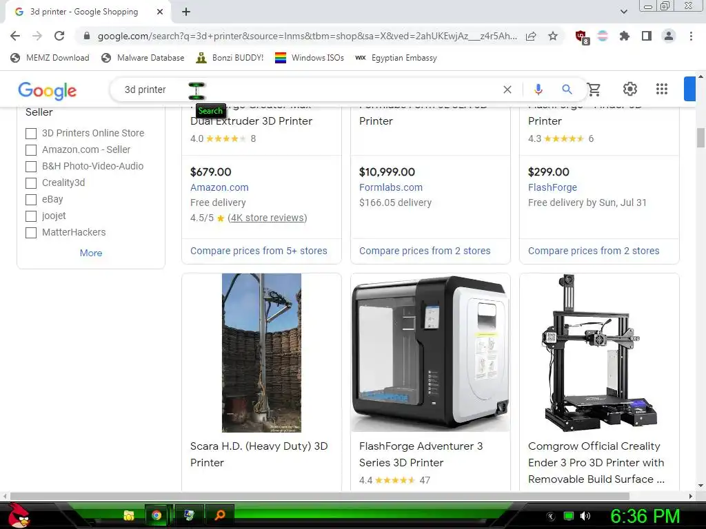The height and width of the screenshot is (529, 706).
Task: Click the browser forward arrow
Action: click(x=37, y=36)
